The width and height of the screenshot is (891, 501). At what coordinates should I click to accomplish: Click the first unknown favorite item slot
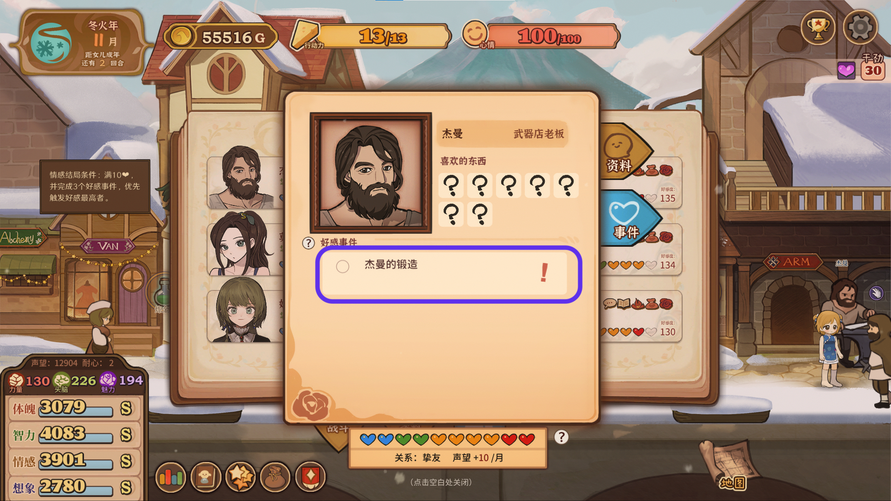click(451, 185)
